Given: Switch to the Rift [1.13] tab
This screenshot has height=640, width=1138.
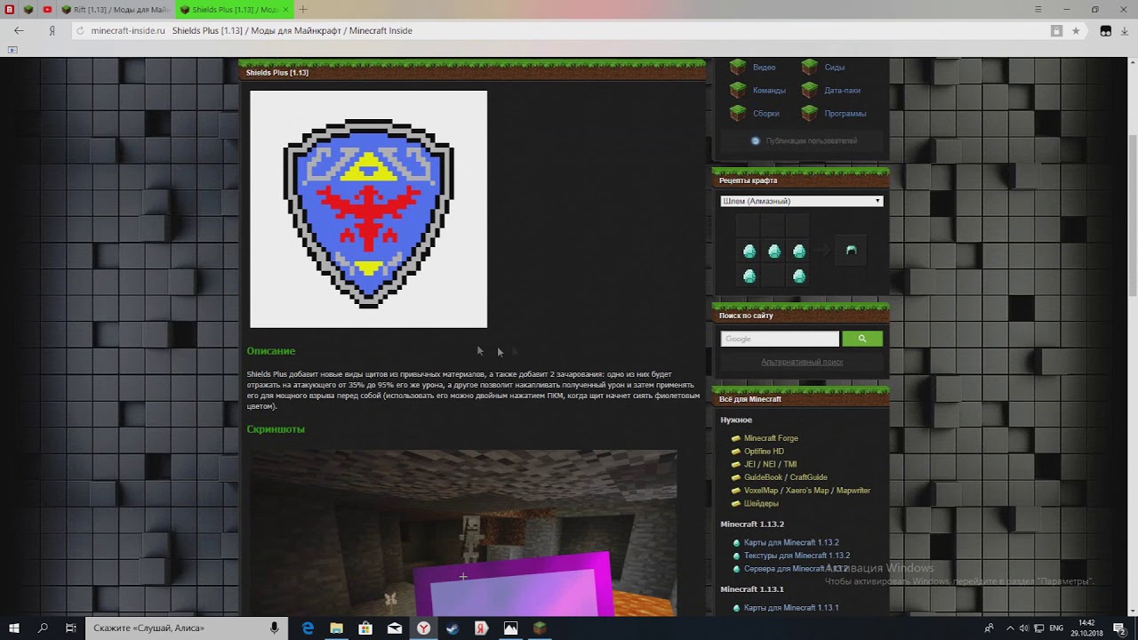Looking at the screenshot, I should click(116, 9).
